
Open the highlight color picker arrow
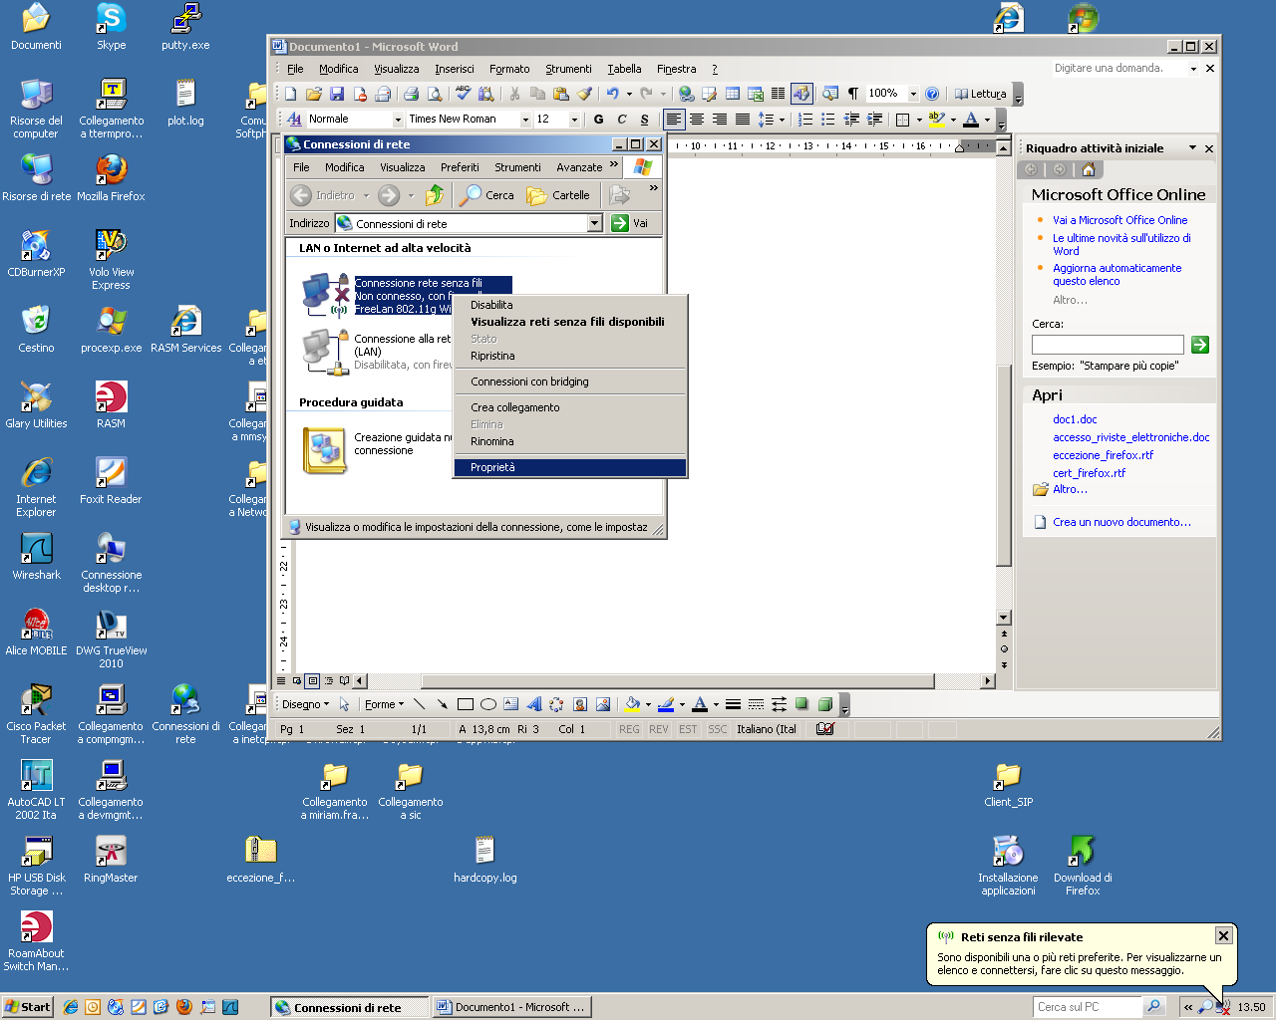954,120
